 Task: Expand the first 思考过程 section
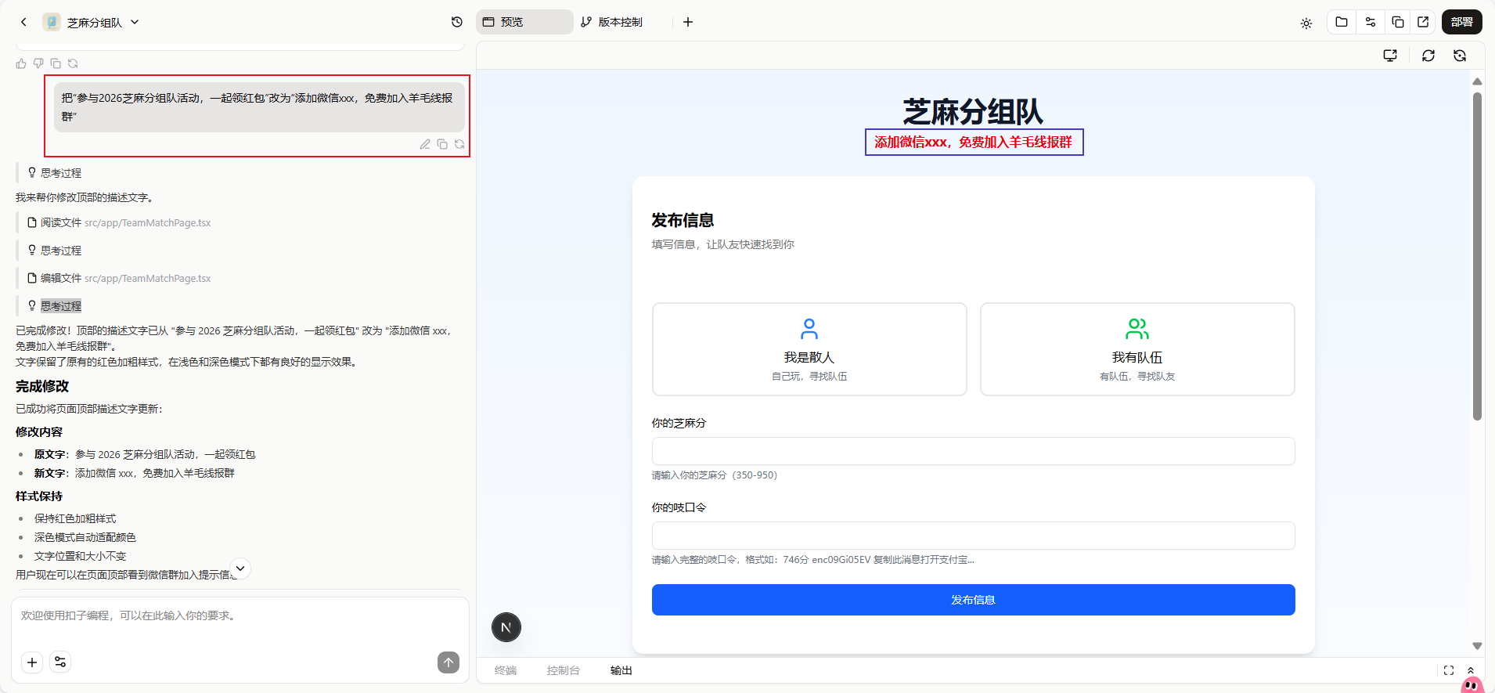[x=60, y=173]
